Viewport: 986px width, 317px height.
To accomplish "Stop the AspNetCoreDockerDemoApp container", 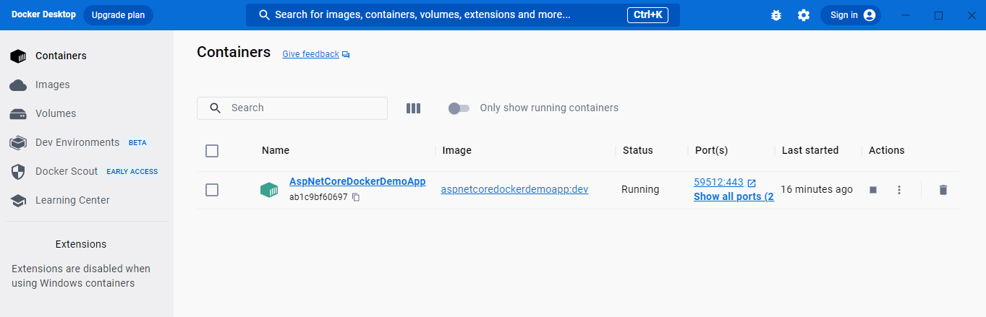I will [x=873, y=190].
